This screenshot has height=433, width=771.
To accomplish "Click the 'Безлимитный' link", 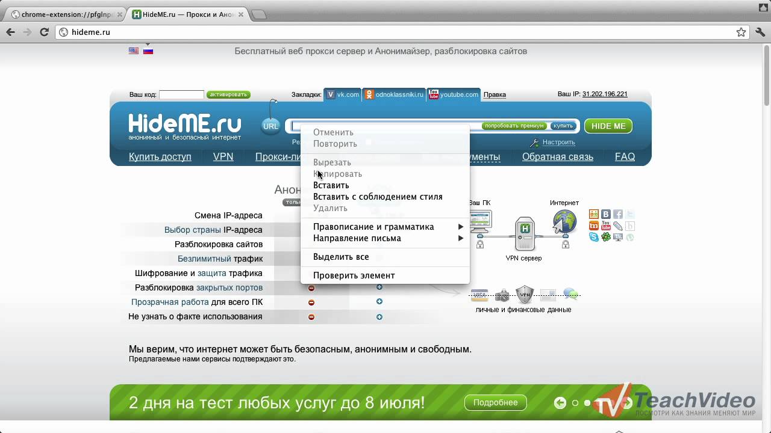I will (x=204, y=259).
